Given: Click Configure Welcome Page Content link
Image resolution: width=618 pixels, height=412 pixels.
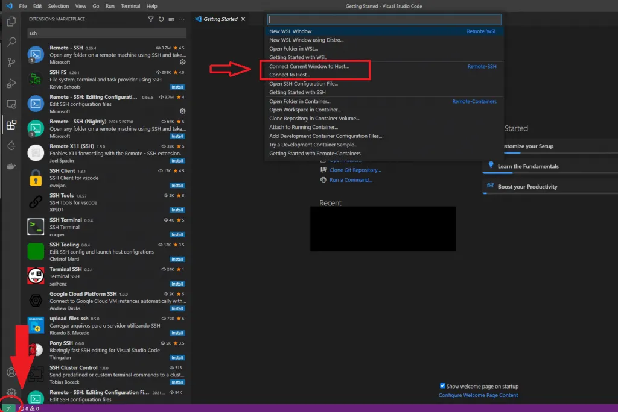Looking at the screenshot, I should [478, 395].
